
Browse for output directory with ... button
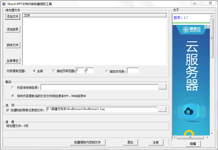pos(162,87)
